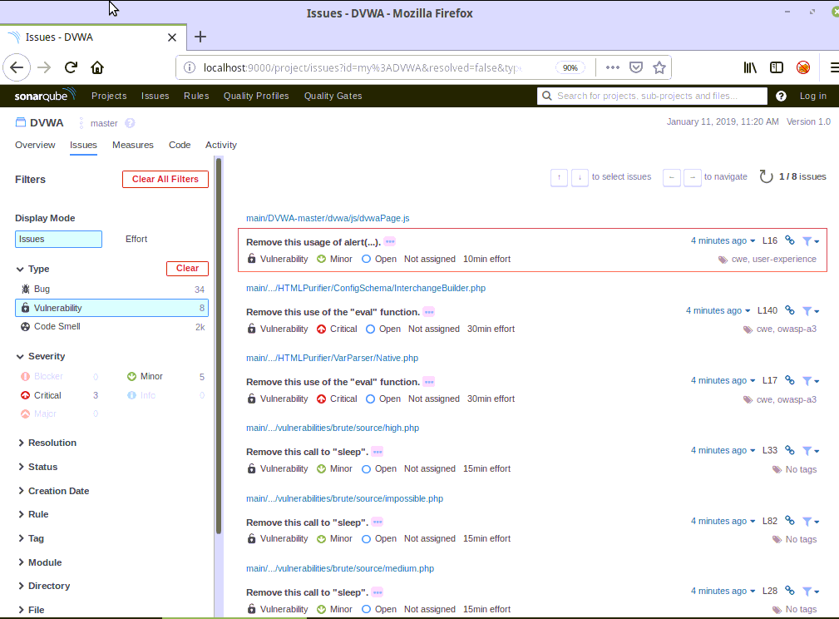The height and width of the screenshot is (619, 839).
Task: Bookmark this page with the star icon
Action: [x=659, y=67]
